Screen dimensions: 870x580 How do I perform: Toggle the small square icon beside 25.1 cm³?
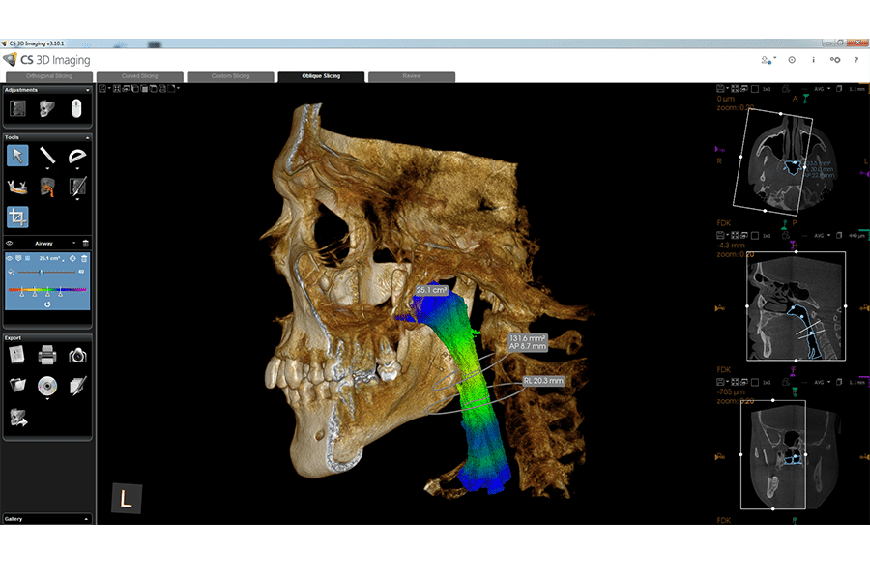(27, 259)
